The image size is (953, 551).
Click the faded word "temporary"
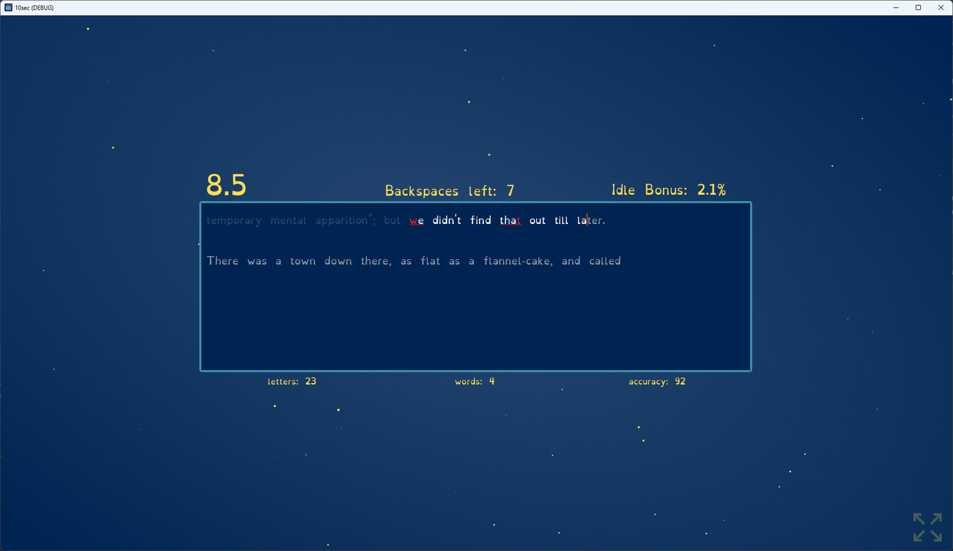tap(234, 220)
